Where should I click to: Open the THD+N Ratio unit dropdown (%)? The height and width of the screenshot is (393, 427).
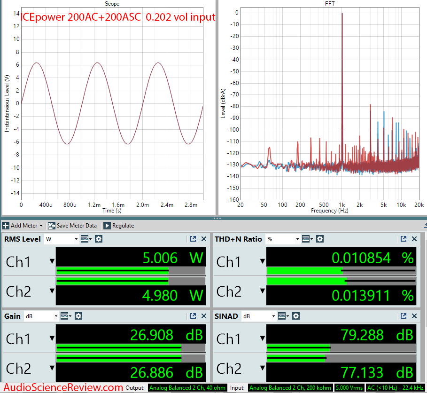pos(283,239)
